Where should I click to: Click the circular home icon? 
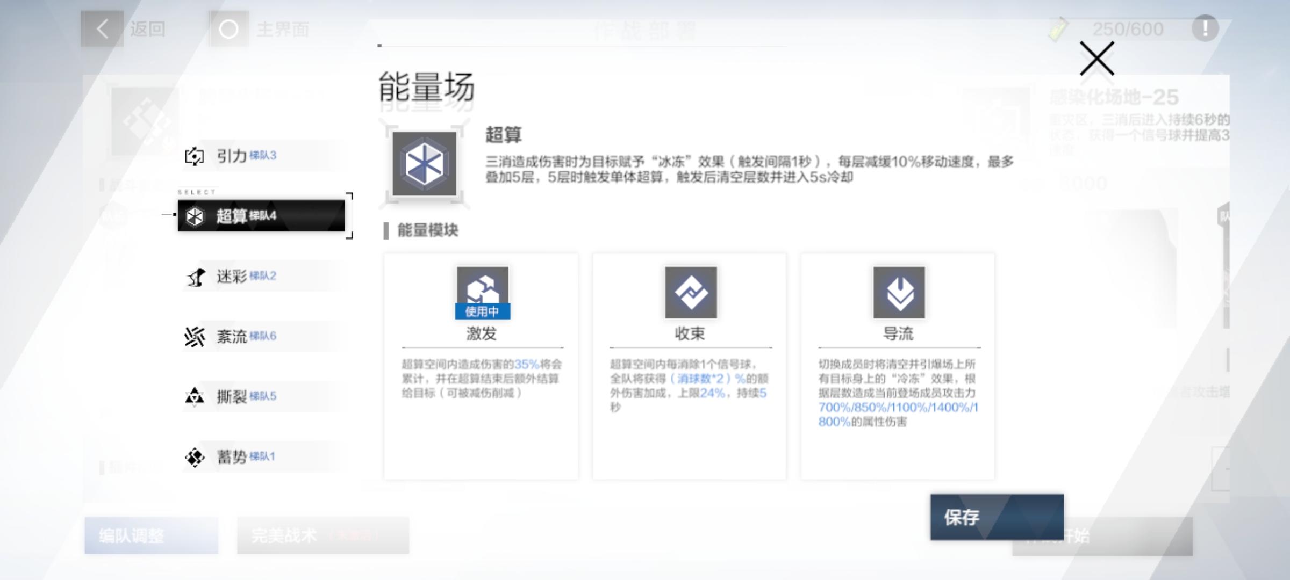(228, 29)
